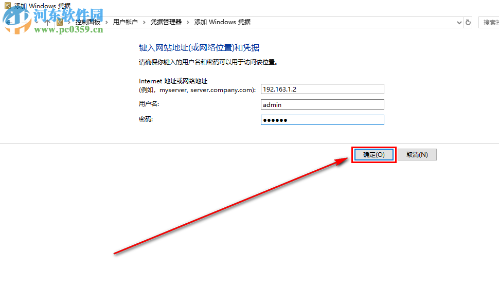Screen dimensions: 499x287
Task: Refresh the page with the refresh icon
Action: pyautogui.click(x=468, y=23)
